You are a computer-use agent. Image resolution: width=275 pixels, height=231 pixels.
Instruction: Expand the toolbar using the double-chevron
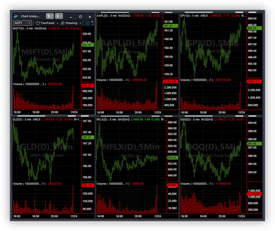[x=92, y=21]
